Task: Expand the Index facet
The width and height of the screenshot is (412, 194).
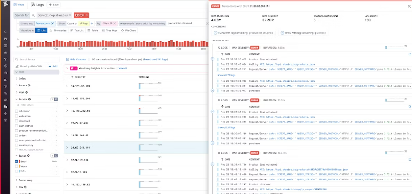Action: (17, 78)
